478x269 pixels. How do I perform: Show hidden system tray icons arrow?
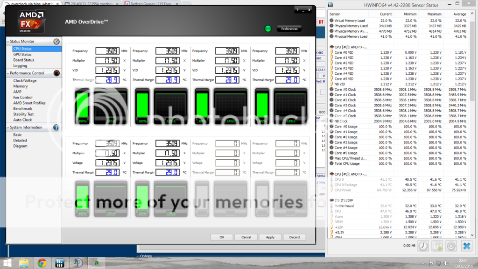pos(423,263)
